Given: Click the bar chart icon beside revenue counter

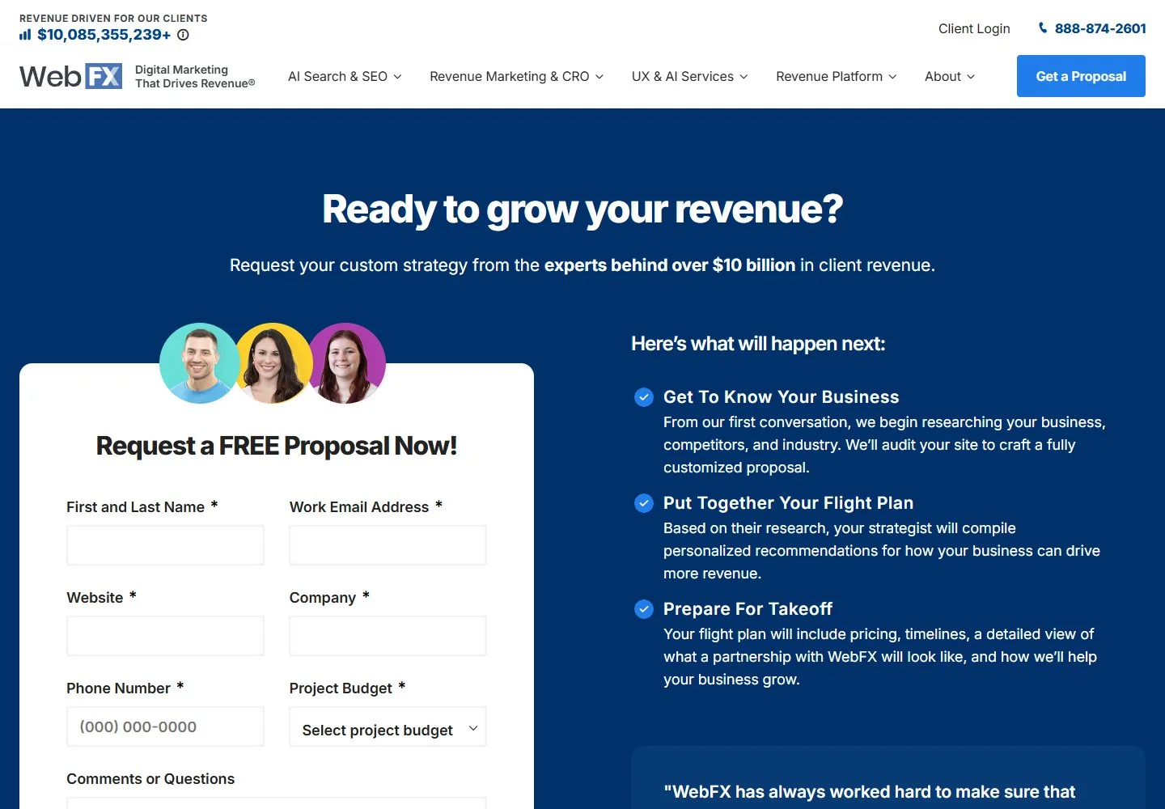Looking at the screenshot, I should pyautogui.click(x=25, y=35).
